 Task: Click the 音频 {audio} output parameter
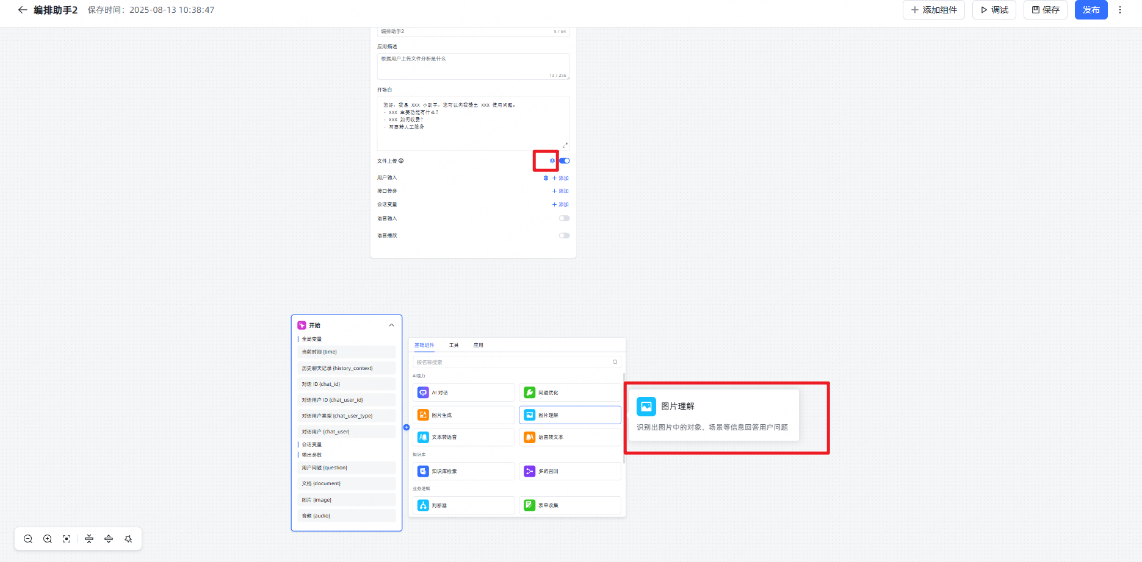tap(347, 516)
